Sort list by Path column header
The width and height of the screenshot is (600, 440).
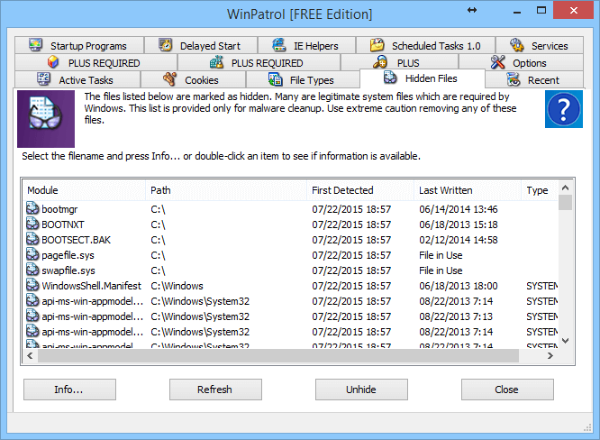pyautogui.click(x=226, y=190)
